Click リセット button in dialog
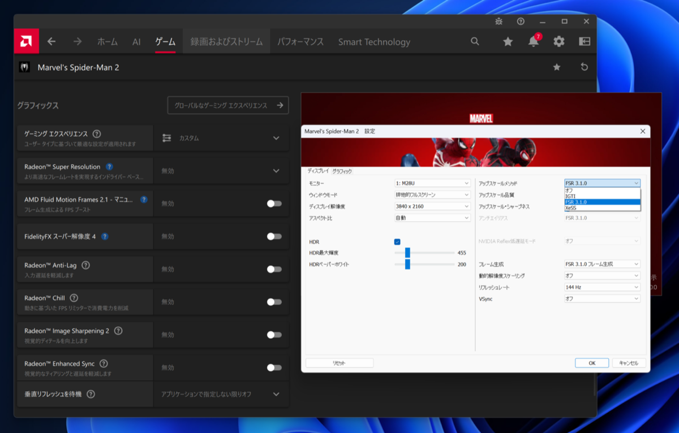679x433 pixels. [x=339, y=363]
